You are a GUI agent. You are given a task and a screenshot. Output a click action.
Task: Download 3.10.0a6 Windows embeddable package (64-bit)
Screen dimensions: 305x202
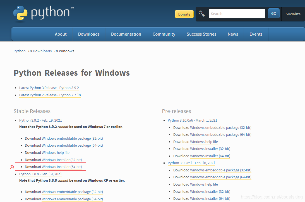coord(220,135)
